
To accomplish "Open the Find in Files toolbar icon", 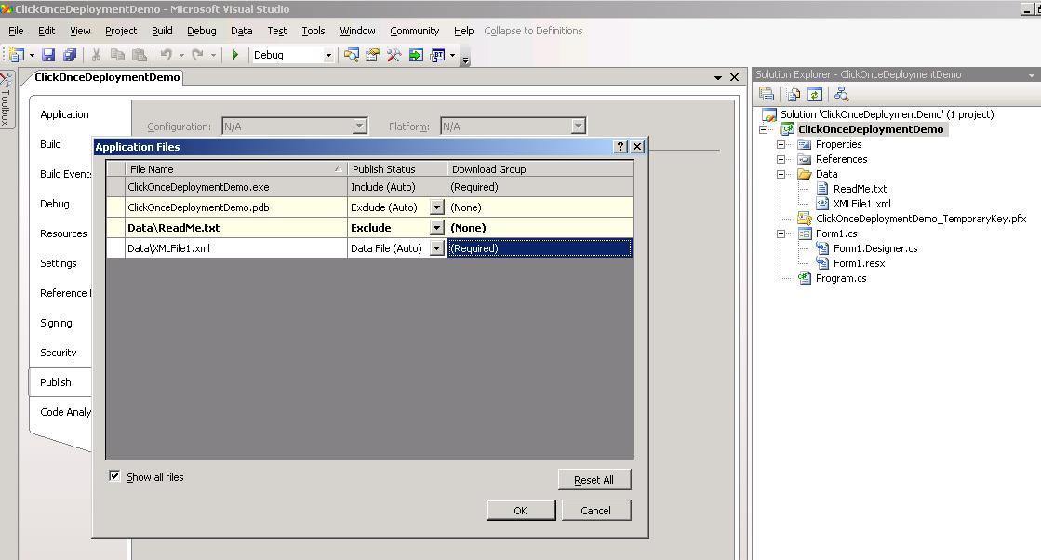I will pos(352,55).
